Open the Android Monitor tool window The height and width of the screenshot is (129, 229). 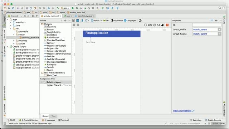point(29,120)
